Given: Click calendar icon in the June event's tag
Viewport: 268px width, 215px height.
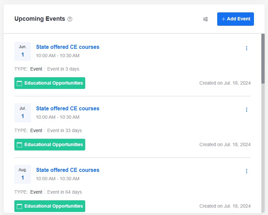Looking at the screenshot, I should [x=19, y=83].
